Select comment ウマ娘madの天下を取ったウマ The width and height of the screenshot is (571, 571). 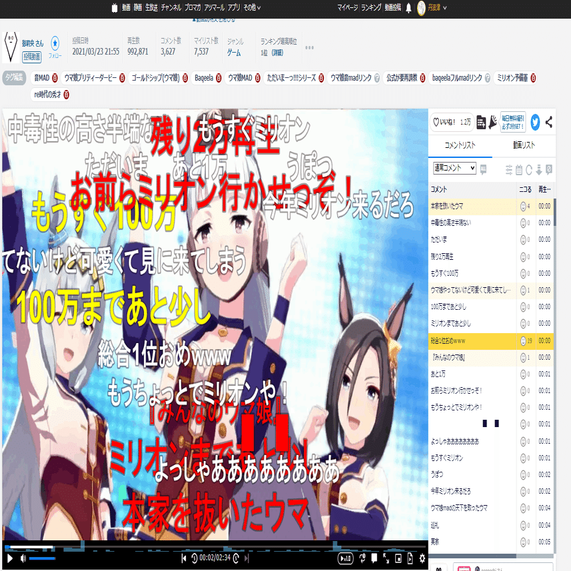pos(491,508)
